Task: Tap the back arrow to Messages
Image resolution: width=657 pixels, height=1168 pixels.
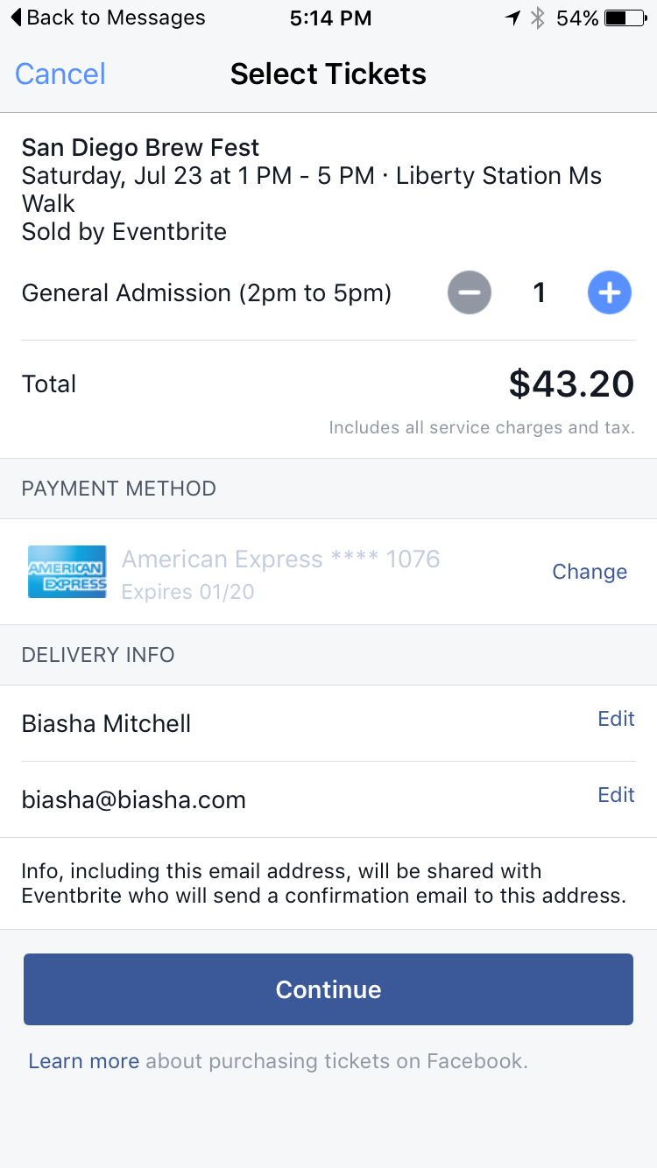Action: (x=17, y=18)
